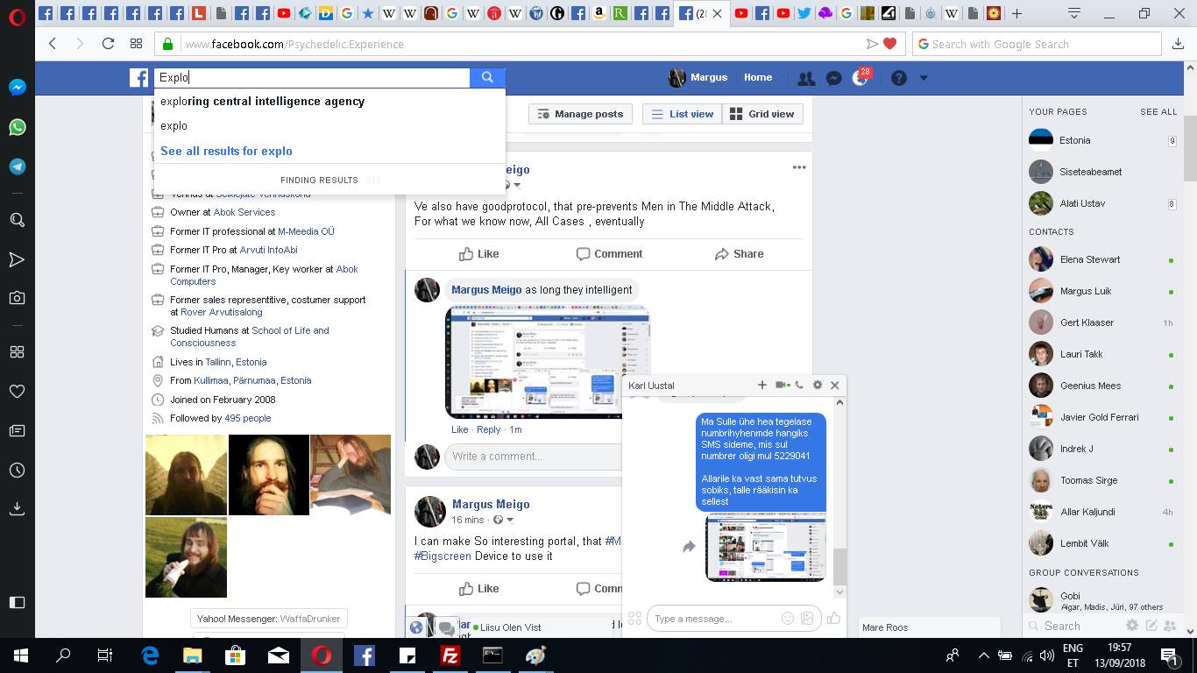Viewport: 1197px width, 673px height.
Task: Click the Facebook search magnifier button
Action: coord(487,78)
